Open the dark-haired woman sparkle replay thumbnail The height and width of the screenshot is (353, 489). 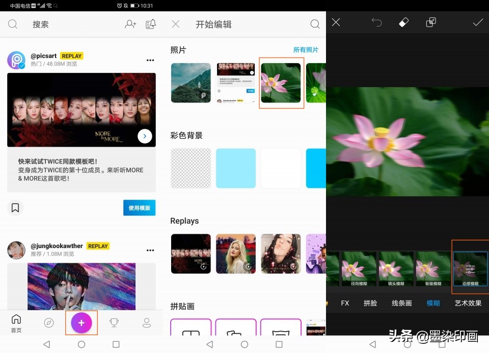coord(281,254)
